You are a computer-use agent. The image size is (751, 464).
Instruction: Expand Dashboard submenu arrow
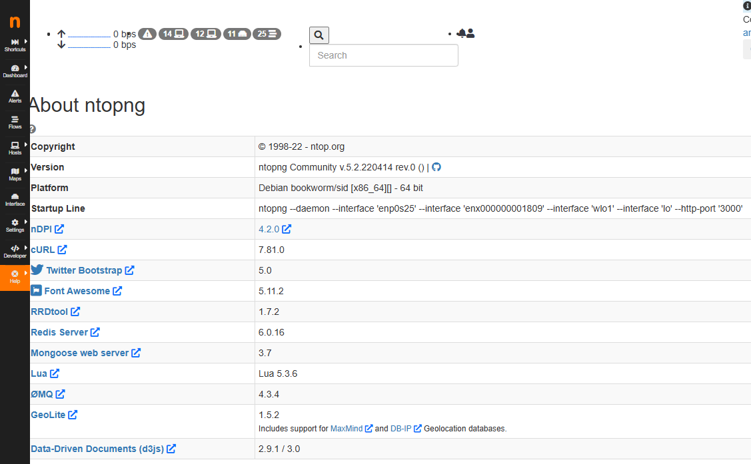click(x=26, y=67)
